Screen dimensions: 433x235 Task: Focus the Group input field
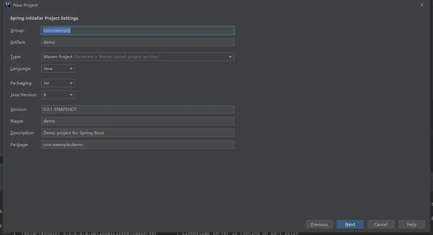tap(137, 30)
